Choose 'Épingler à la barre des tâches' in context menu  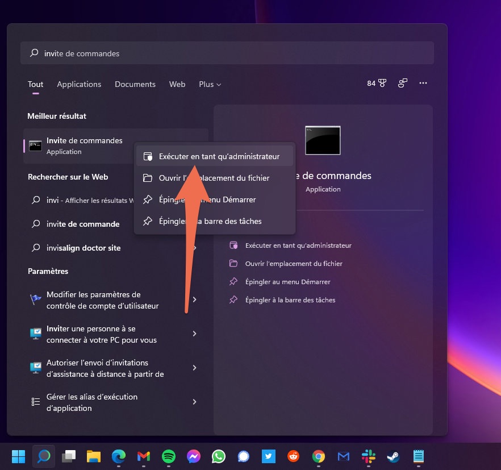pos(214,221)
